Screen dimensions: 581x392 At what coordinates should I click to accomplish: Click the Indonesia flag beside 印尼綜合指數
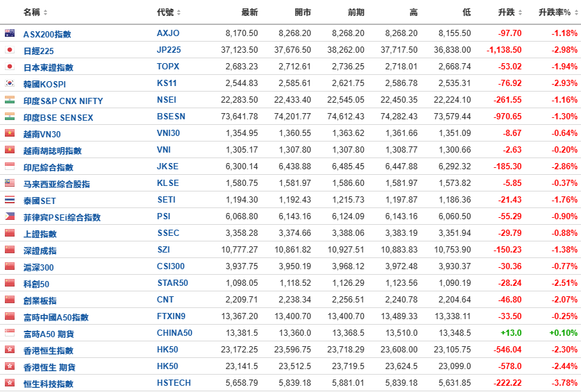(10, 167)
